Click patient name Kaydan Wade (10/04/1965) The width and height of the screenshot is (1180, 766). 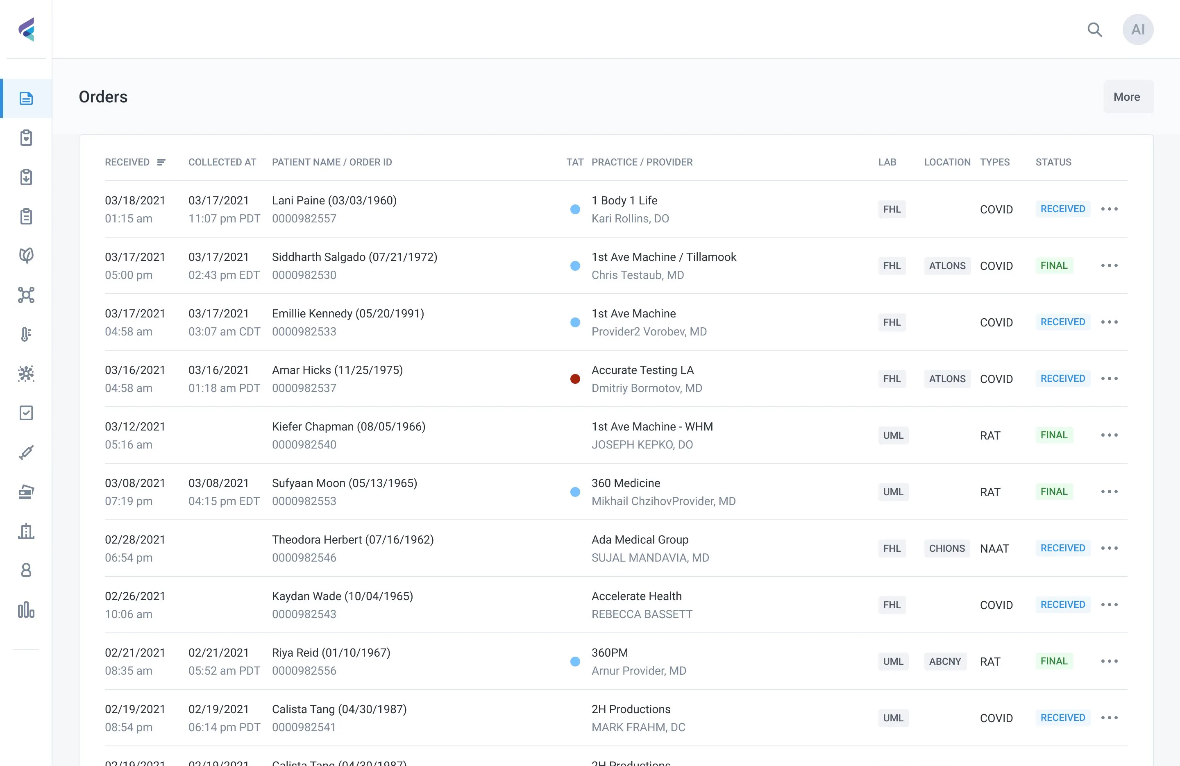click(x=343, y=596)
